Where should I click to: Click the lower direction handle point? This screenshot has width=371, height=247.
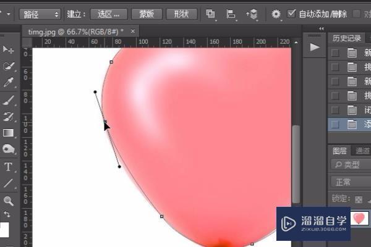119,167
